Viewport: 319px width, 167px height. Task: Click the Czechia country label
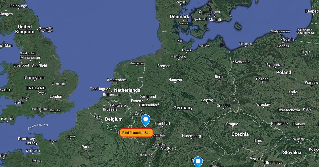[x=240, y=134]
